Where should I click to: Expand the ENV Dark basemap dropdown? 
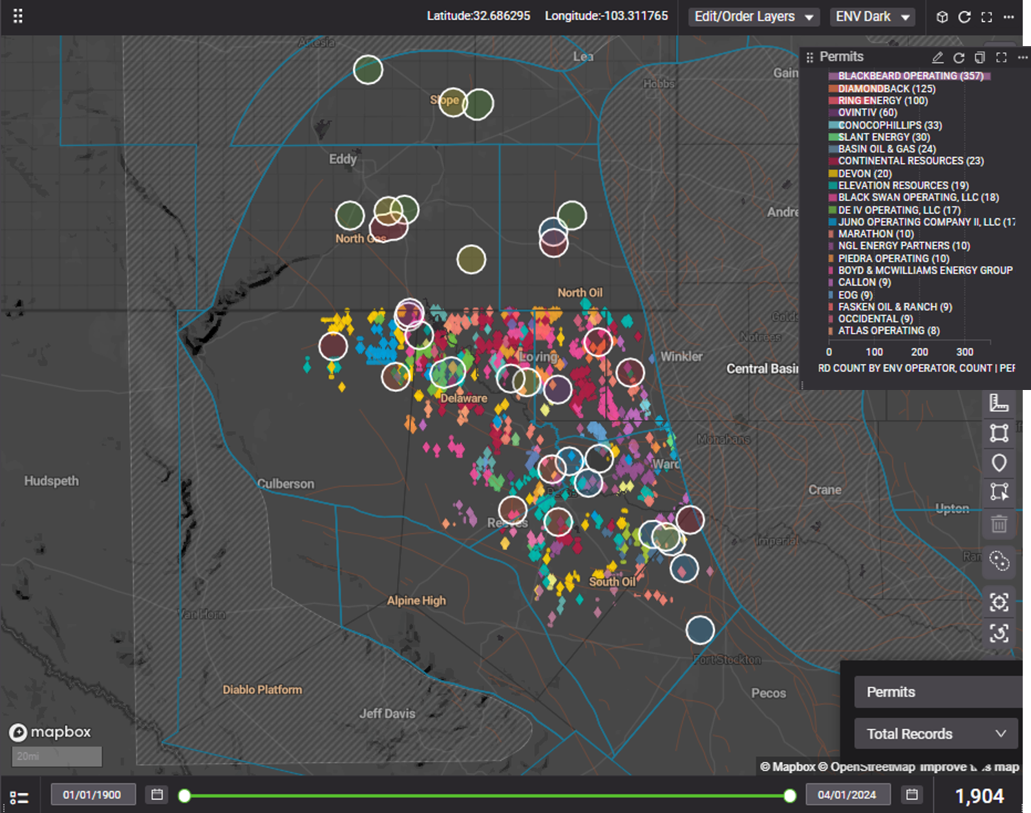pyautogui.click(x=872, y=17)
